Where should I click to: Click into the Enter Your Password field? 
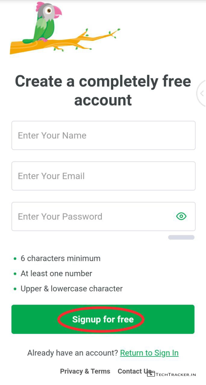point(90,217)
